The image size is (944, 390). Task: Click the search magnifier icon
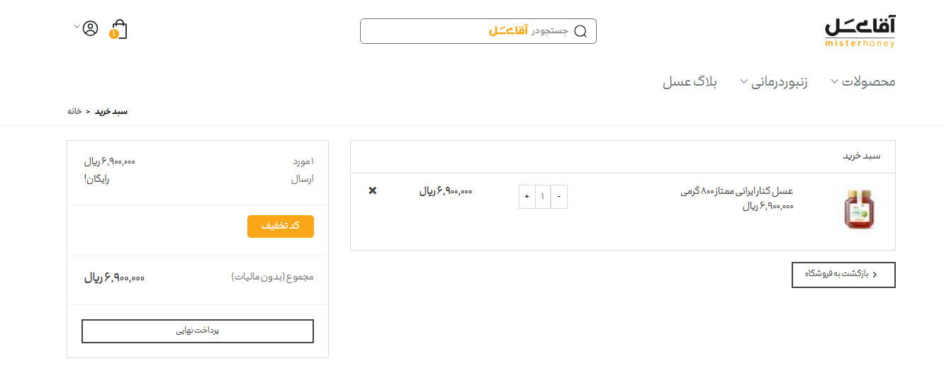580,31
